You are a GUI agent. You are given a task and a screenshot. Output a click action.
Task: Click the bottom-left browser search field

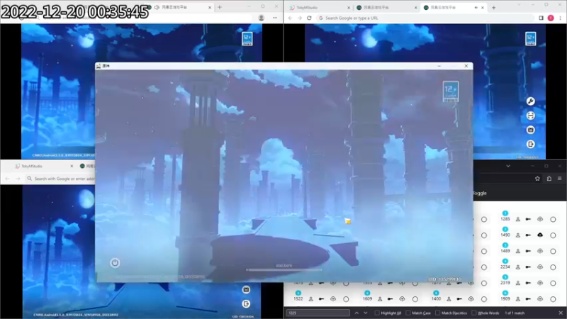click(60, 179)
